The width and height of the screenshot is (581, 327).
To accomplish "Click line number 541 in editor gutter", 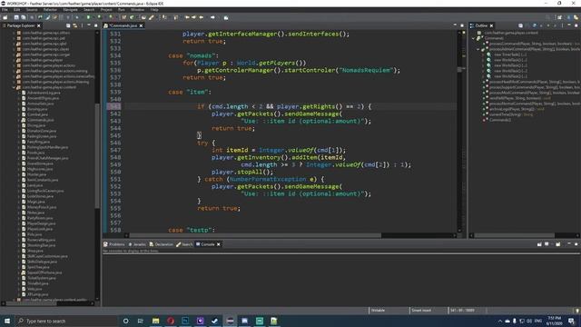I will point(115,106).
